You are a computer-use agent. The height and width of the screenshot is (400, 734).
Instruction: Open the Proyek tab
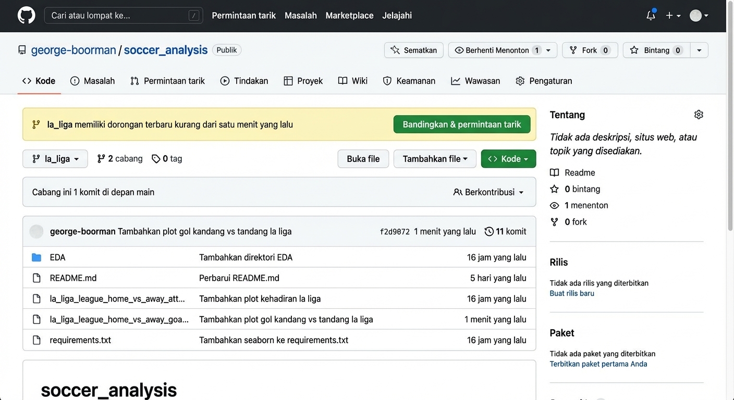[x=303, y=81]
